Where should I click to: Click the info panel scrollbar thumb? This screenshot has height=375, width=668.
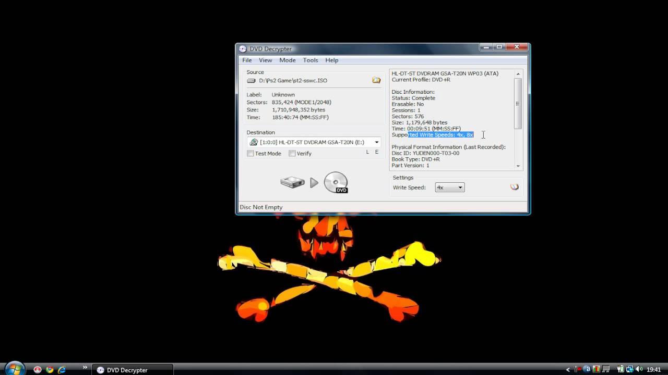pyautogui.click(x=518, y=103)
